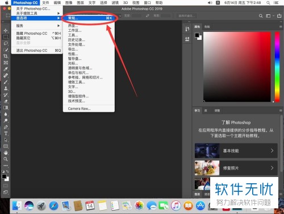Image resolution: width=284 pixels, height=214 pixels.
Task: Open the Learn panel options menu
Action: coord(281,110)
